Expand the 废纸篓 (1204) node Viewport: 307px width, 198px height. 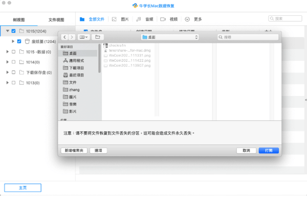(x=13, y=41)
